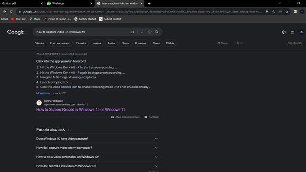
Task: Select the how to capture video tab
Action: (x=120, y=3)
